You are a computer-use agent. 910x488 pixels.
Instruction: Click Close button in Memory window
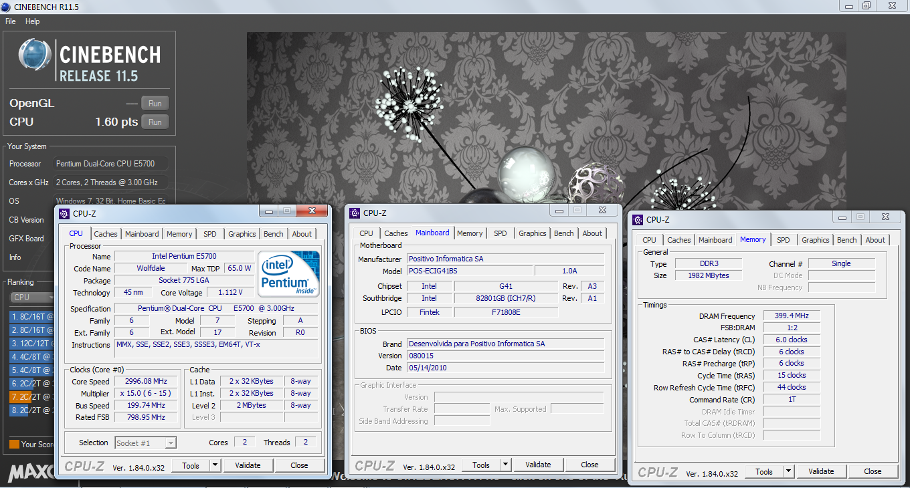click(873, 471)
